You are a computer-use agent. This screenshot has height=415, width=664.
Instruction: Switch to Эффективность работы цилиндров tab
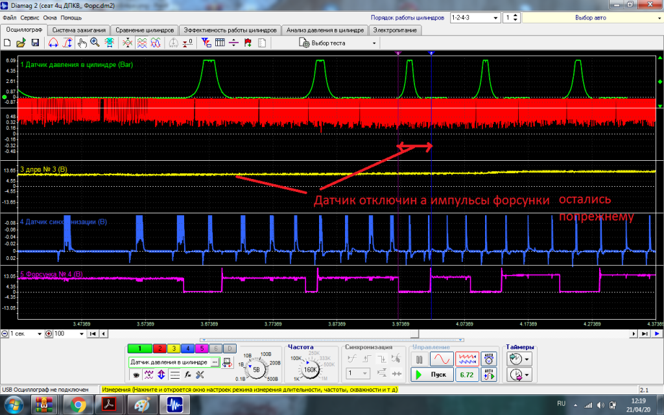pos(230,30)
